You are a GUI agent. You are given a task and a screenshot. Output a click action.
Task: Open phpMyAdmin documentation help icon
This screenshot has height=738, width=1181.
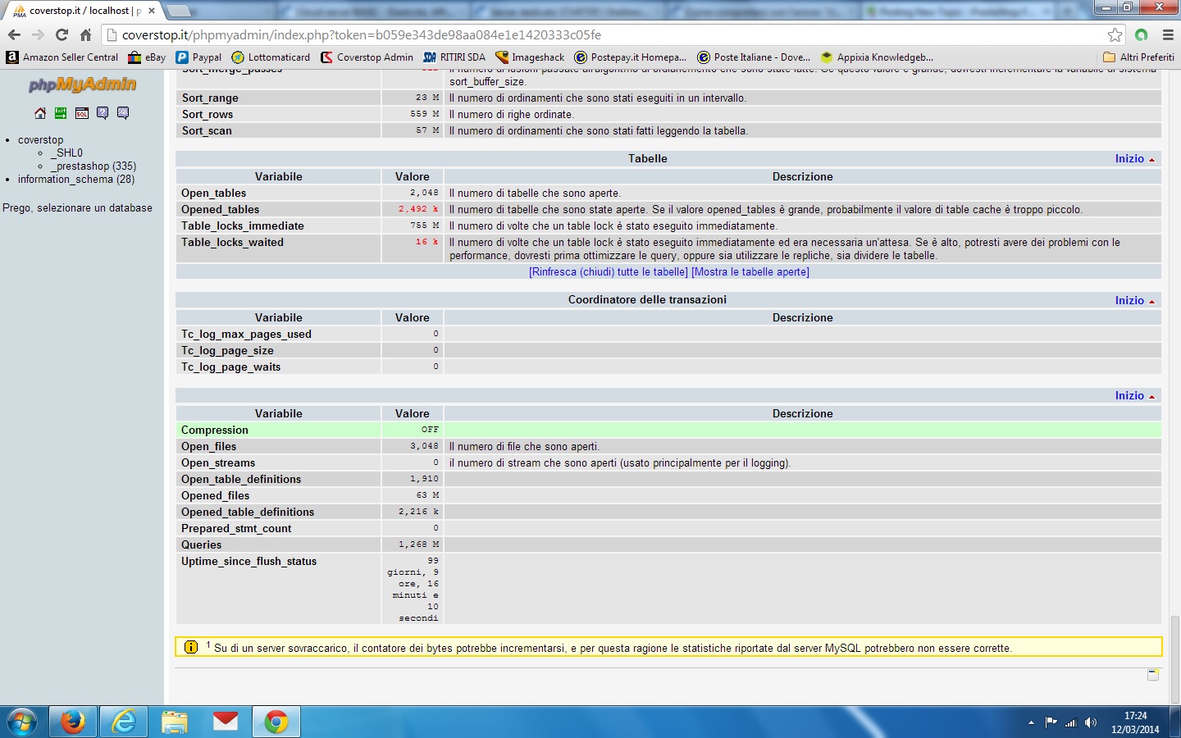click(x=103, y=113)
